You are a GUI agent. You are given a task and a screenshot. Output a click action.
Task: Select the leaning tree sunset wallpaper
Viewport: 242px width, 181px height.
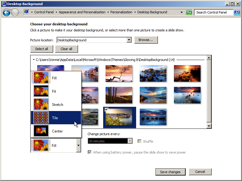[119, 73]
